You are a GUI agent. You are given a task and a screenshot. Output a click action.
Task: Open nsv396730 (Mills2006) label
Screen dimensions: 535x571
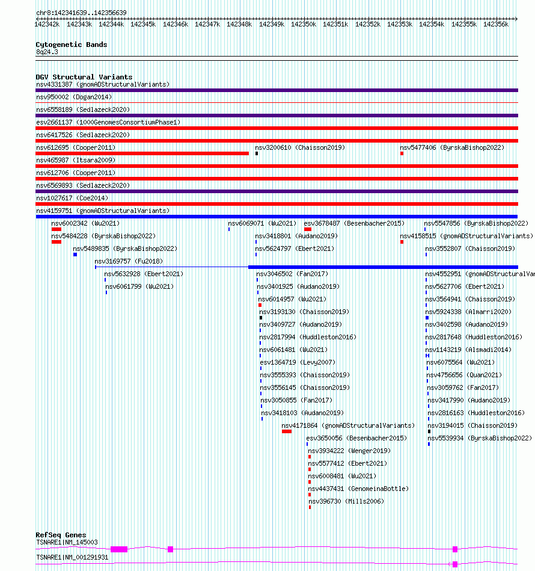pos(347,501)
